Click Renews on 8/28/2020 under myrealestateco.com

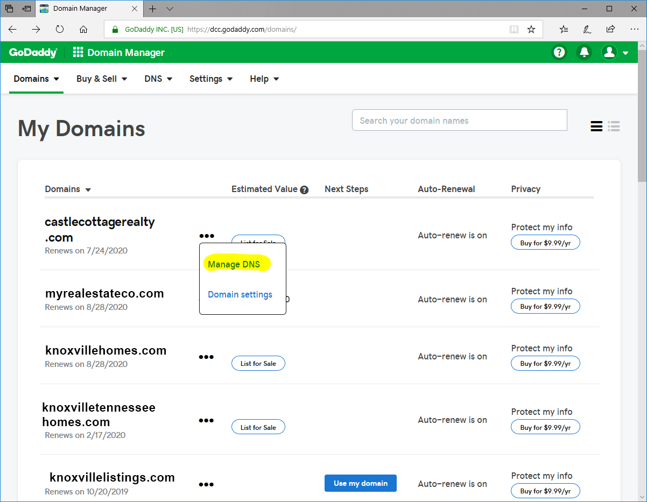(x=86, y=307)
